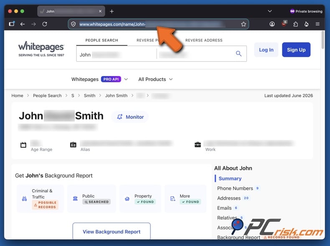Bookmark page with the star icon
The height and width of the screenshot is (246, 330).
[x=244, y=24]
